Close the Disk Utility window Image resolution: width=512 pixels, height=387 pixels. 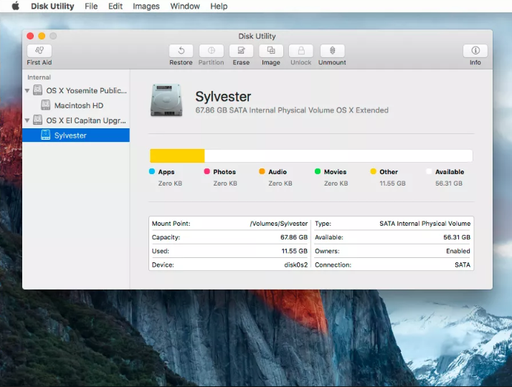[30, 36]
